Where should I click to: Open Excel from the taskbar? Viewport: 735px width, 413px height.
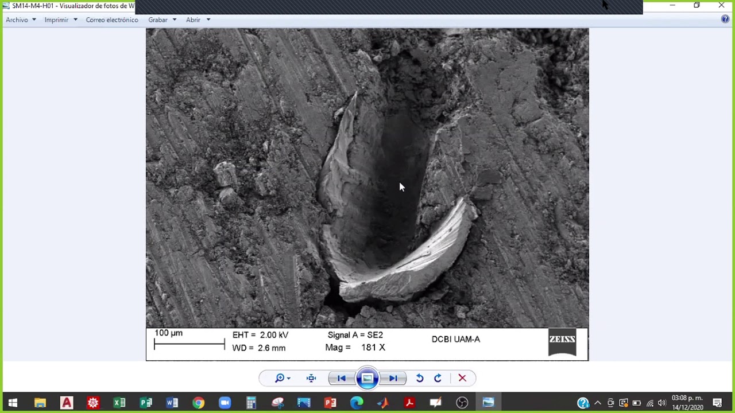119,403
